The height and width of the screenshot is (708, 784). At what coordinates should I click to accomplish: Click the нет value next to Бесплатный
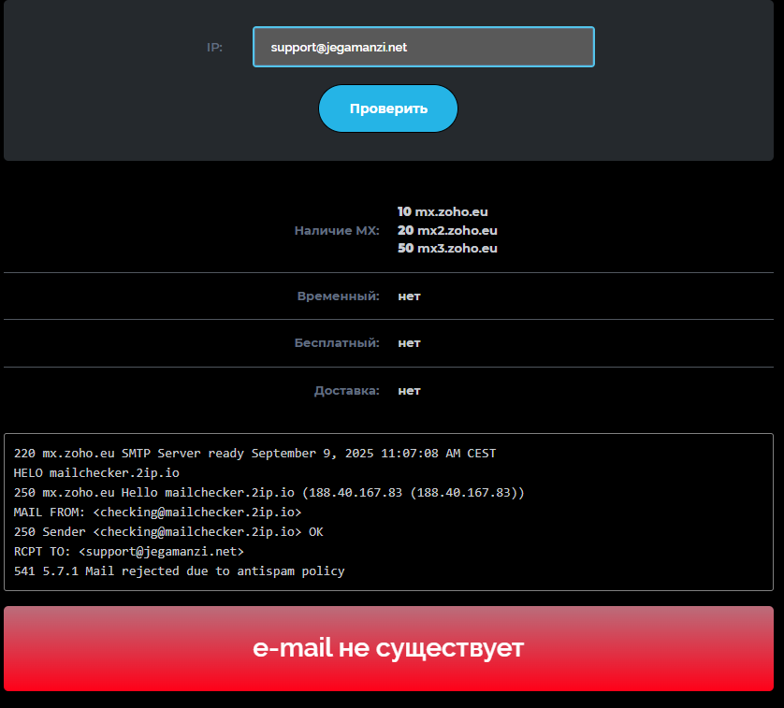(409, 342)
